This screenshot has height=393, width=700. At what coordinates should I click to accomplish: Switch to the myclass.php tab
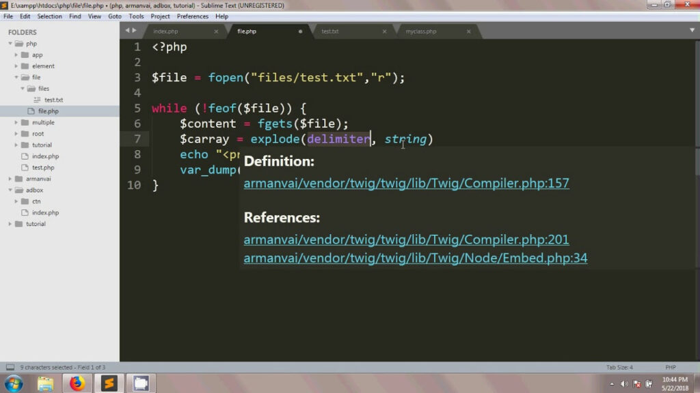coord(421,31)
